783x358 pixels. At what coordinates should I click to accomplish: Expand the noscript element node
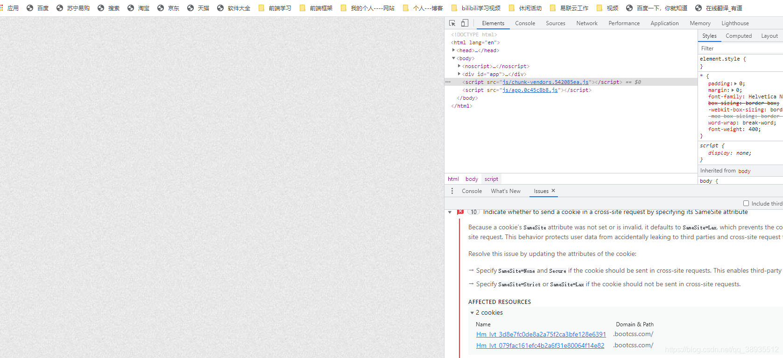[459, 66]
